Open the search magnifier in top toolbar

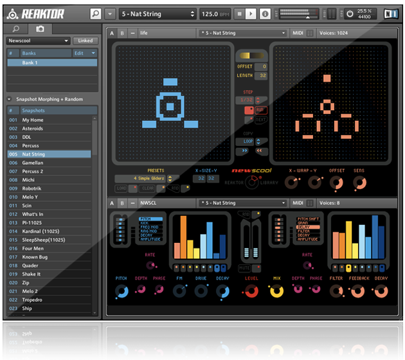click(x=96, y=14)
